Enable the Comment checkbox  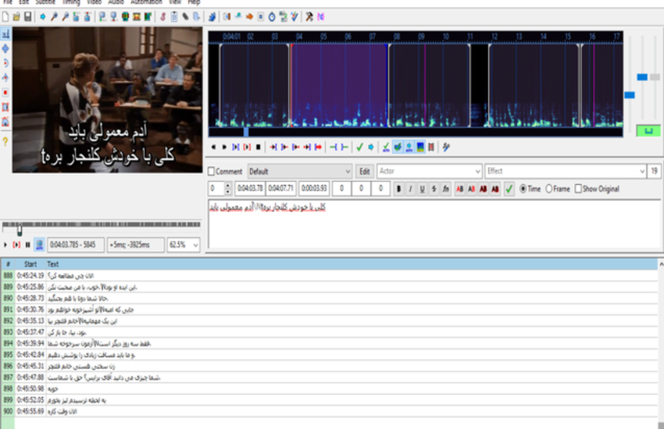[211, 172]
